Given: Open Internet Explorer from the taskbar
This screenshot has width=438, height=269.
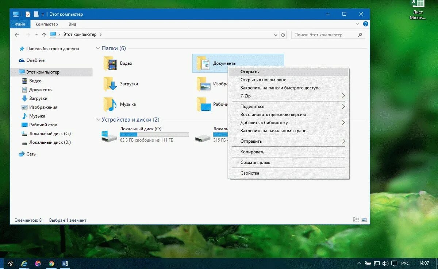Looking at the screenshot, I should click(x=24, y=263).
